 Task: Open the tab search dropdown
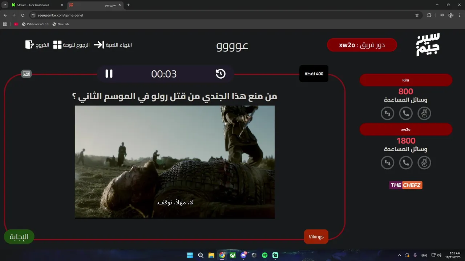click(5, 5)
